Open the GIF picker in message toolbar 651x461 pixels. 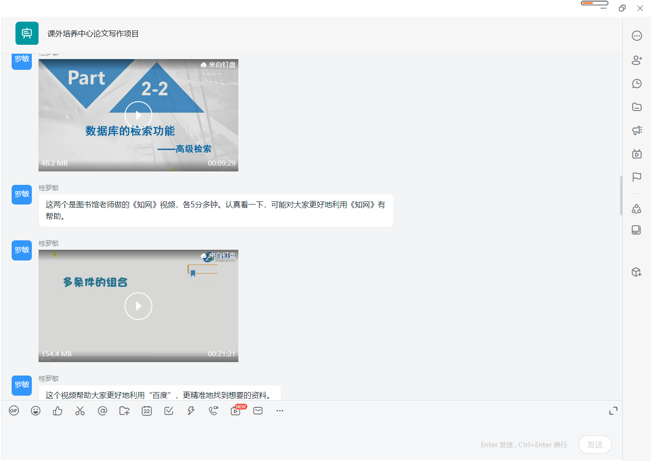(x=14, y=410)
